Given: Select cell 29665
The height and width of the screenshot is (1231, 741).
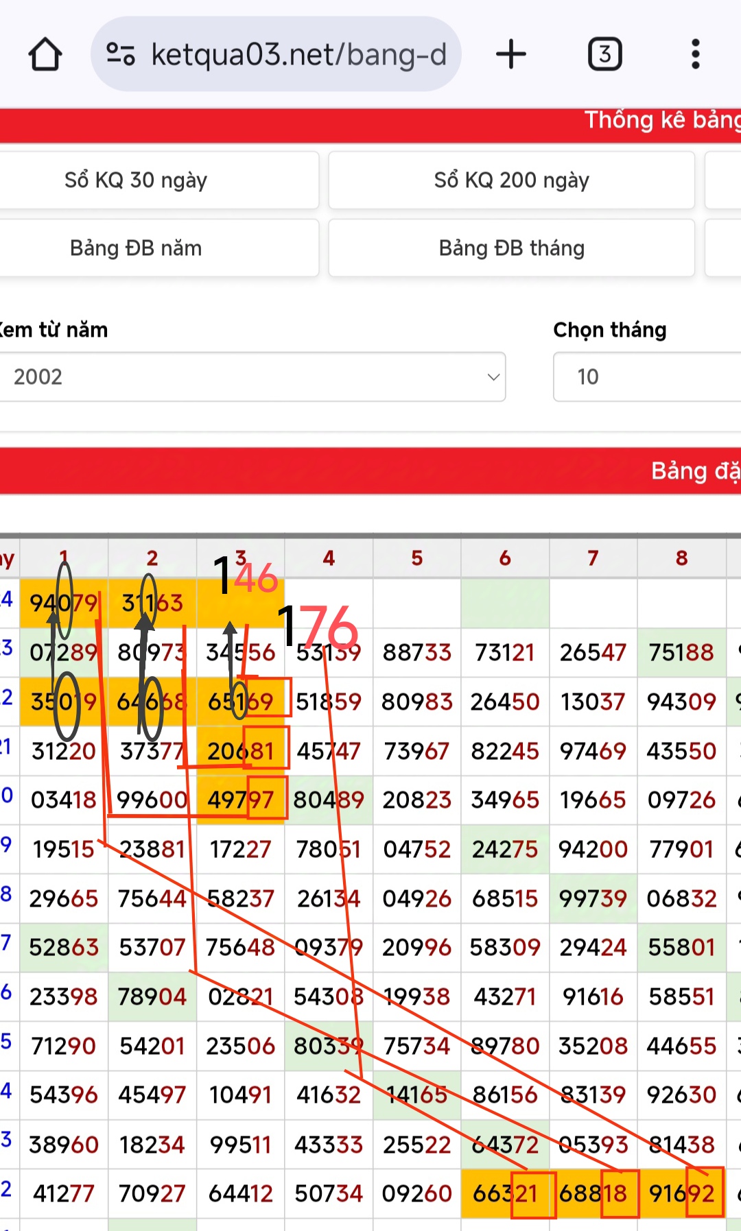Looking at the screenshot, I should pyautogui.click(x=64, y=898).
